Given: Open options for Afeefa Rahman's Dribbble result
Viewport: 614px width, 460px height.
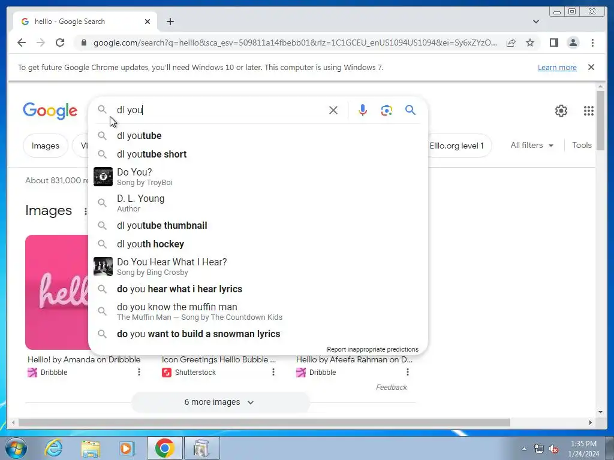Looking at the screenshot, I should click(x=407, y=372).
